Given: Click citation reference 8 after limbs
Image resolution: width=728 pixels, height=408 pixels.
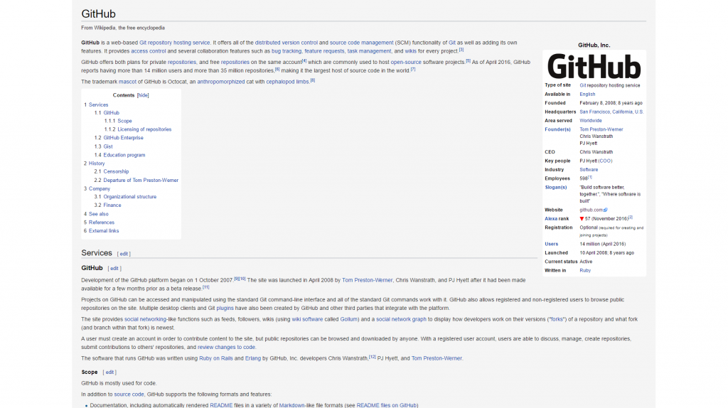Looking at the screenshot, I should (313, 80).
